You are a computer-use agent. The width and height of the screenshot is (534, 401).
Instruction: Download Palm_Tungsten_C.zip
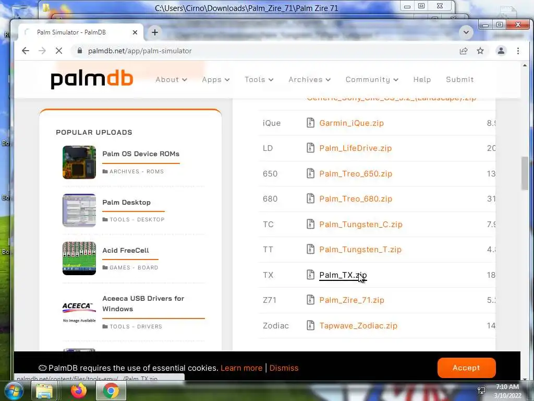pos(361,225)
